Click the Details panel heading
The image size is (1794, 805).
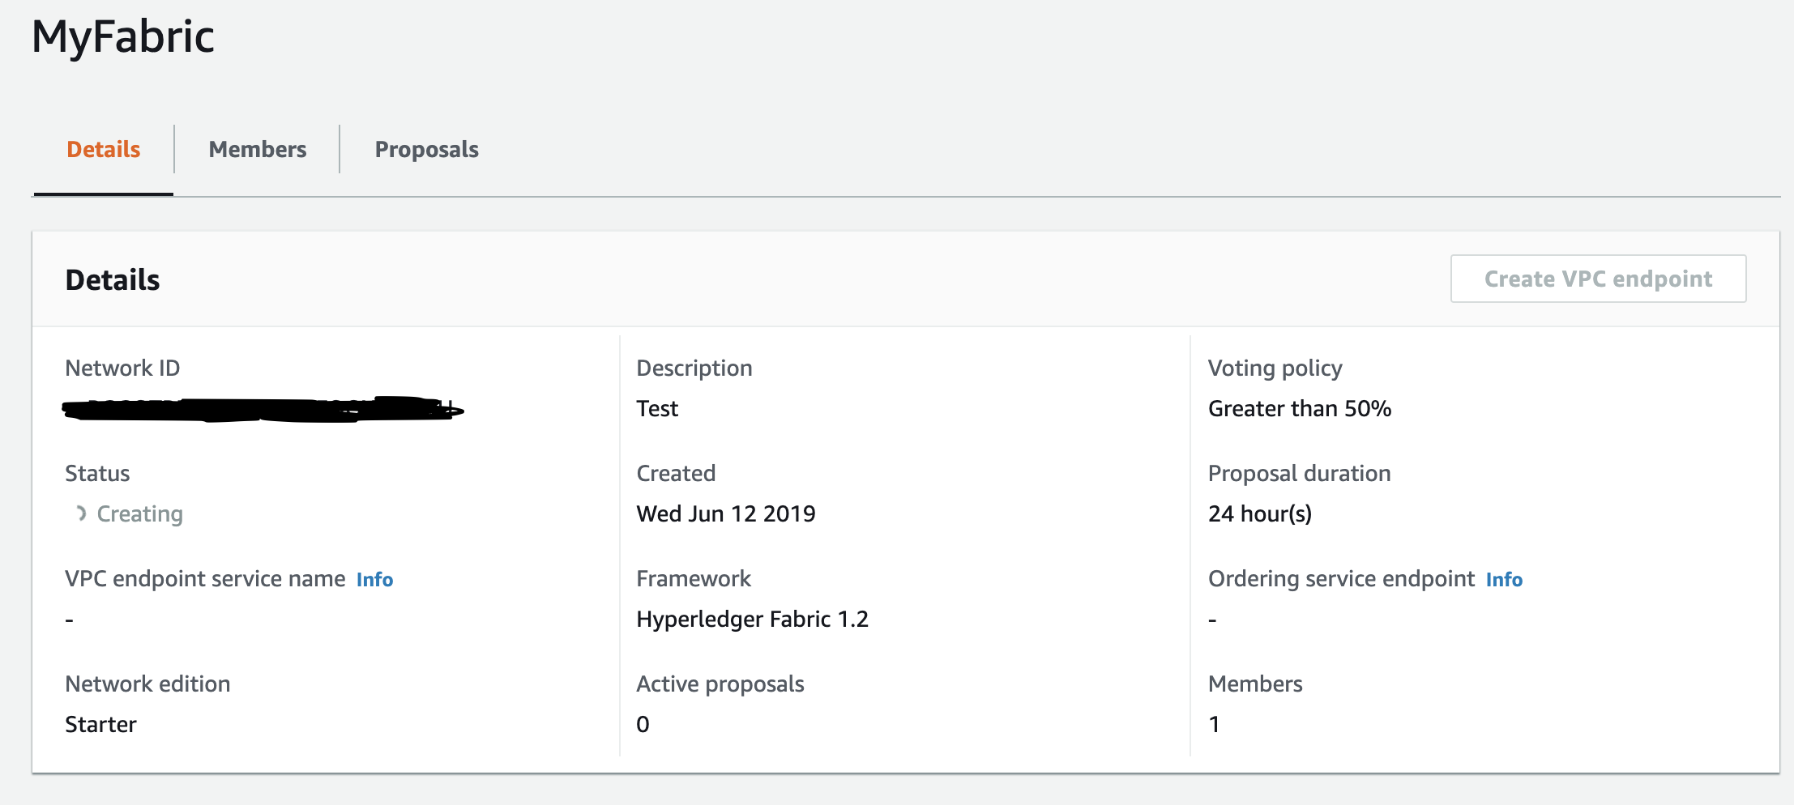(x=113, y=279)
